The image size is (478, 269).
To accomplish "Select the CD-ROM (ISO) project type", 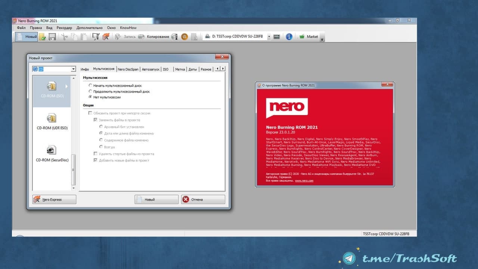I will point(52,91).
